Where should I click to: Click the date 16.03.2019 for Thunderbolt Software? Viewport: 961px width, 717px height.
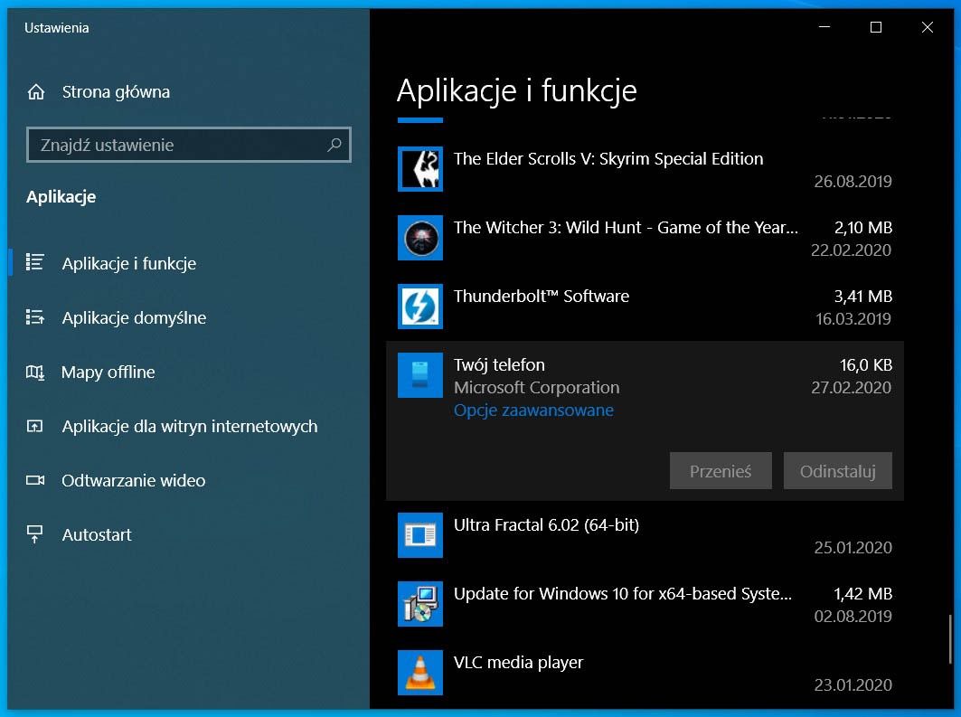(x=853, y=318)
